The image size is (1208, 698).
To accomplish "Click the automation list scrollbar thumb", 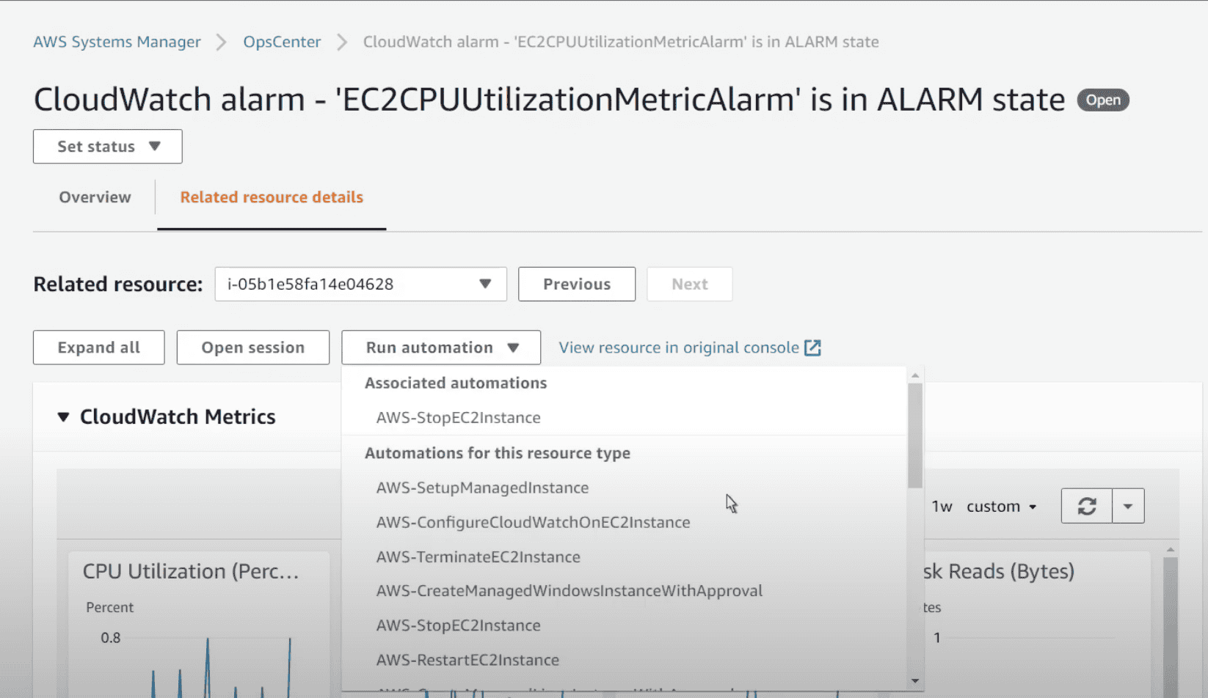I will 914,436.
